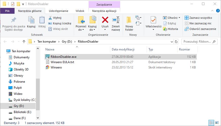
Task: Rename file with Zmień nazwę
Action: coord(116,24)
